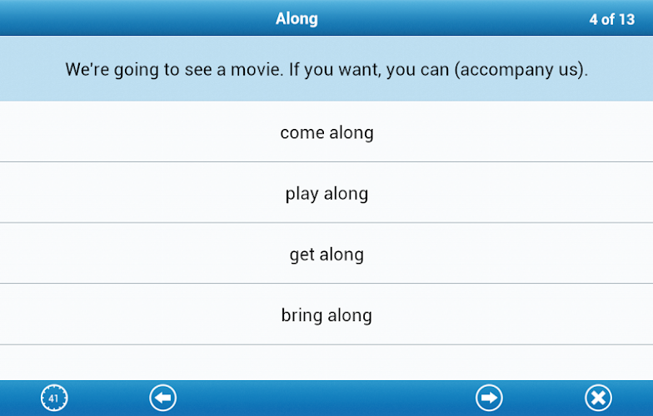This screenshot has width=653, height=416.
Task: Tap the question sentence about seeing a movie
Action: click(326, 69)
